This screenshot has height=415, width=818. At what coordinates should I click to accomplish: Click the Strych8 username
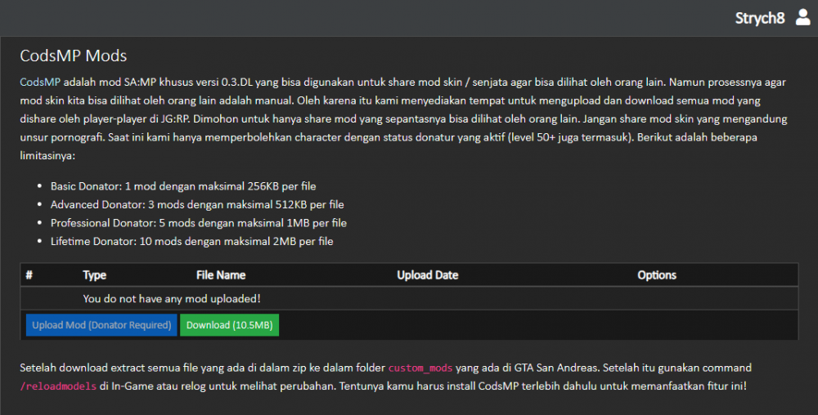pyautogui.click(x=760, y=18)
